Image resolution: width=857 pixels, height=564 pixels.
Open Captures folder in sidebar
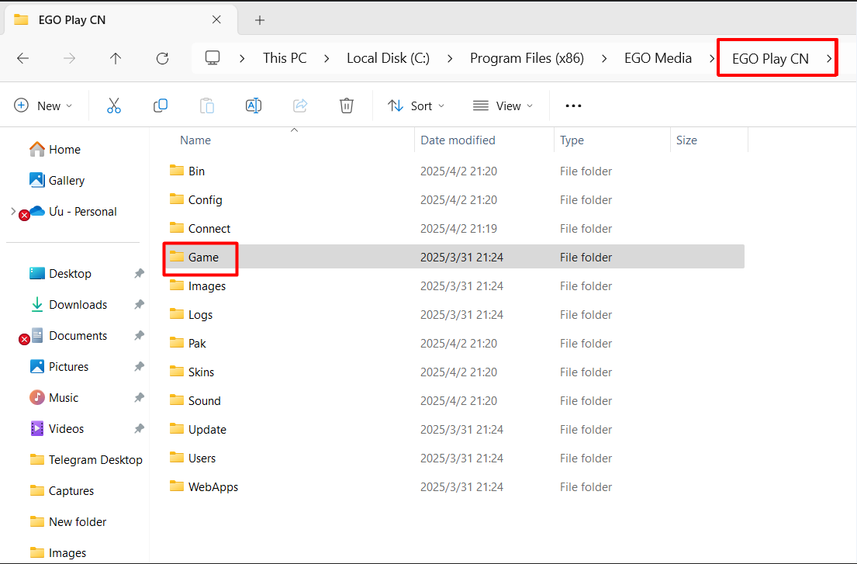click(x=61, y=491)
